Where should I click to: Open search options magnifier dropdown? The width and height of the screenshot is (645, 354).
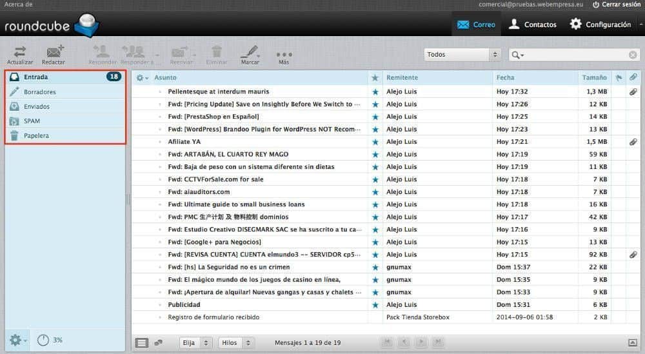tap(517, 55)
